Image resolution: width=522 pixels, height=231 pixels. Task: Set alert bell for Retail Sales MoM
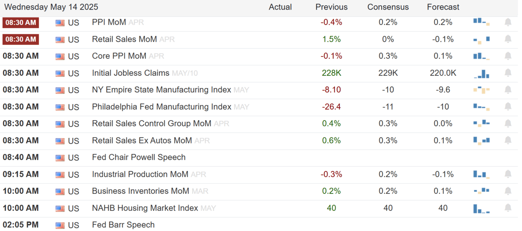point(508,39)
